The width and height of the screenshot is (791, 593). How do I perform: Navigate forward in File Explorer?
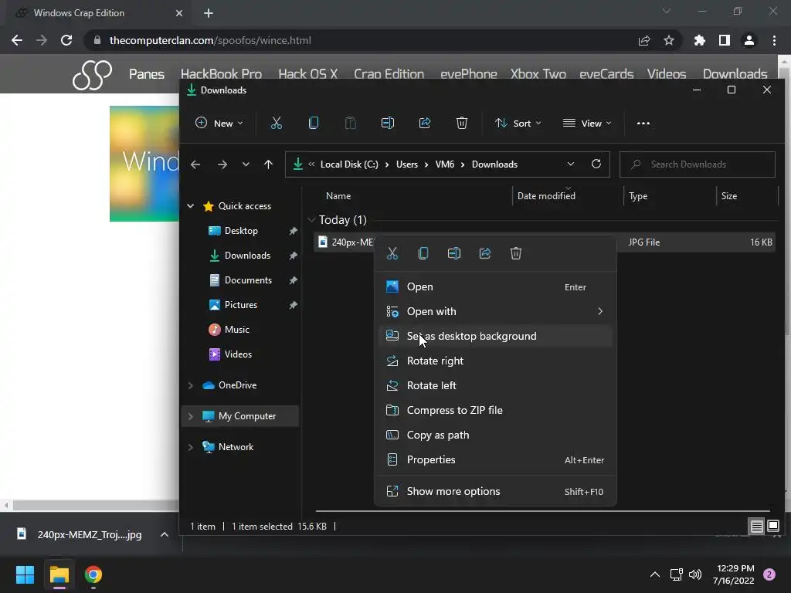point(222,164)
